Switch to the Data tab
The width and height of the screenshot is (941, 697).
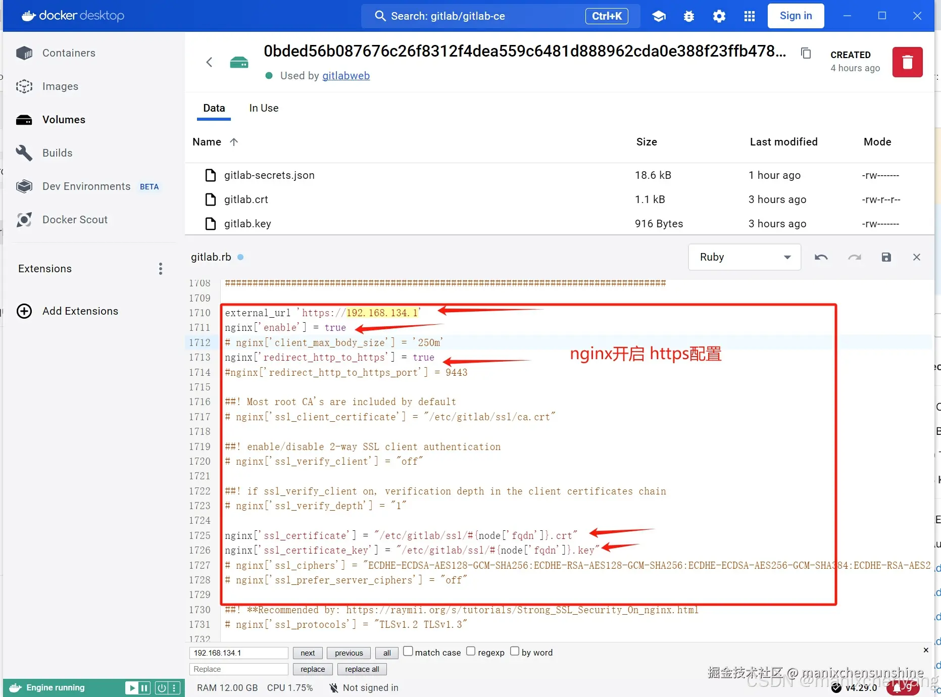[214, 108]
